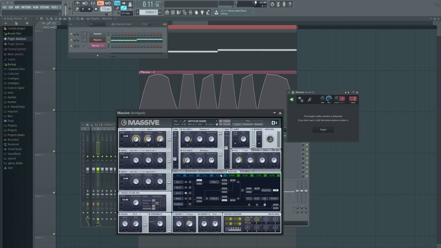Viewport: 441px width, 248px height.
Task: Open the Piano roll view icon
Action: [179, 12]
